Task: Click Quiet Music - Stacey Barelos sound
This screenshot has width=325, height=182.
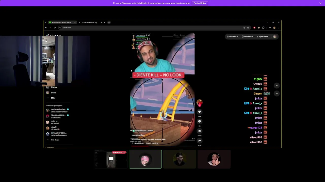Action: pyautogui.click(x=145, y=143)
